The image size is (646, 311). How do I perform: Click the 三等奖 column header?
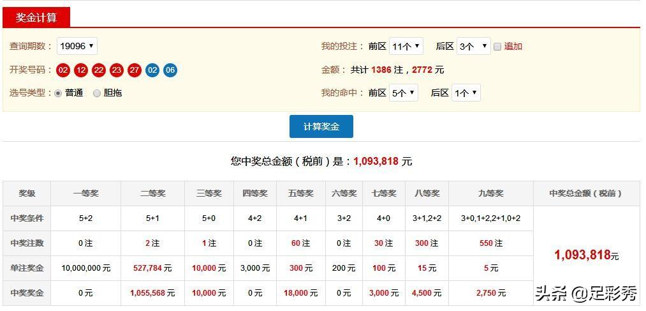click(209, 193)
